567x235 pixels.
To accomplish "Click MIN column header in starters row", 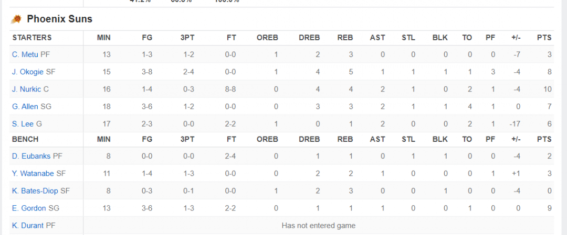I will (104, 38).
